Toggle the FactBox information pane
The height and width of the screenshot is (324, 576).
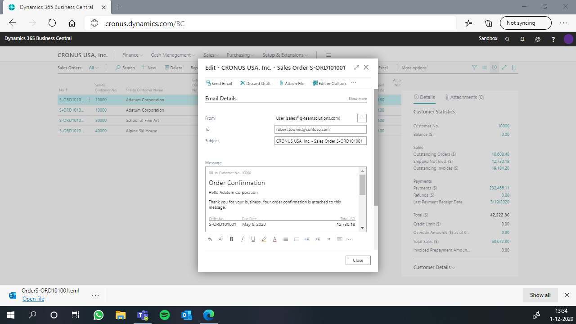[494, 67]
